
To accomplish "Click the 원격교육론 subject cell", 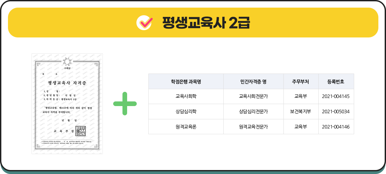I will [186, 127].
